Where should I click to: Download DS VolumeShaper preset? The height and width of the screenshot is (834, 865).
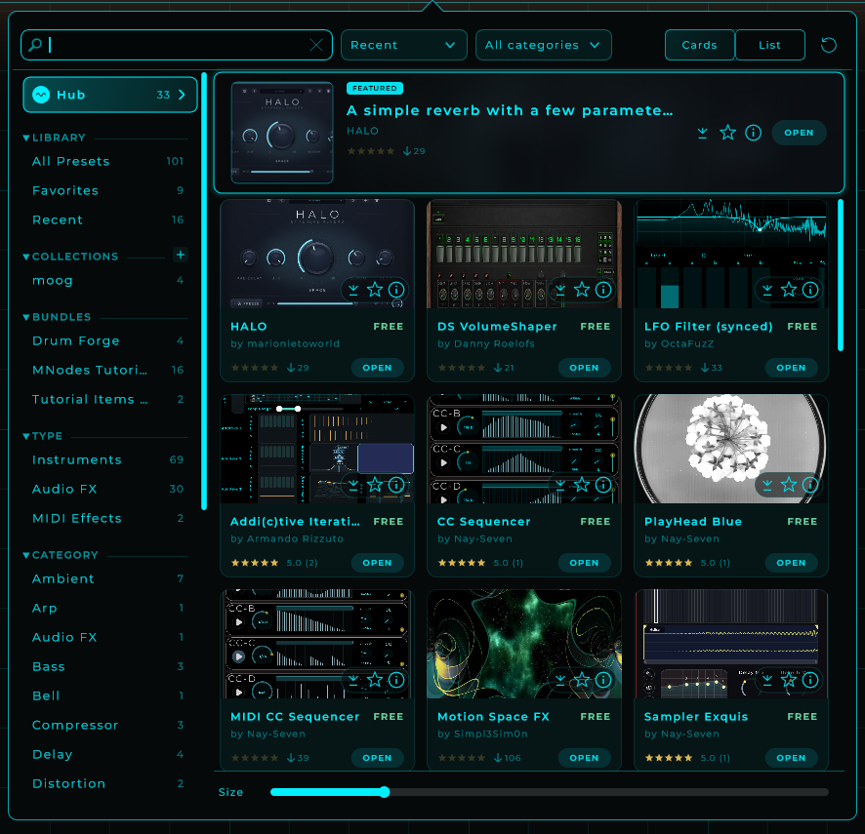[x=560, y=290]
